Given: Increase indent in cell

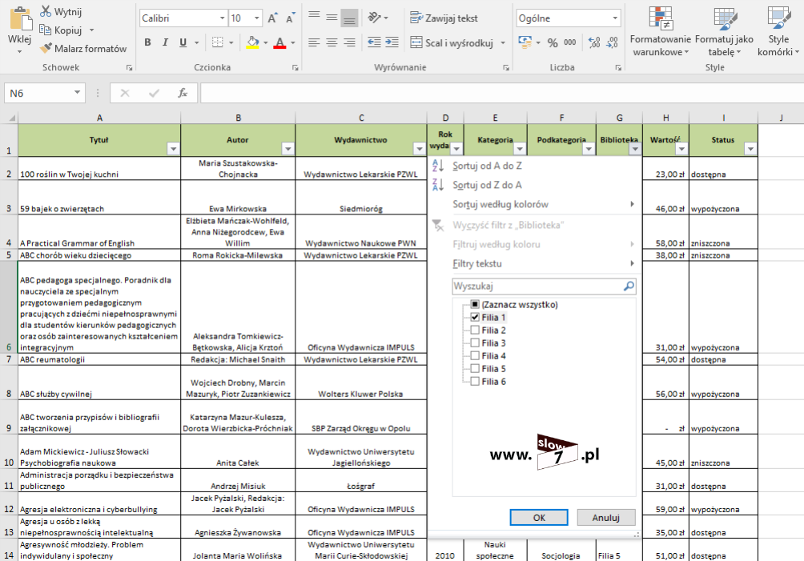Looking at the screenshot, I should [392, 42].
